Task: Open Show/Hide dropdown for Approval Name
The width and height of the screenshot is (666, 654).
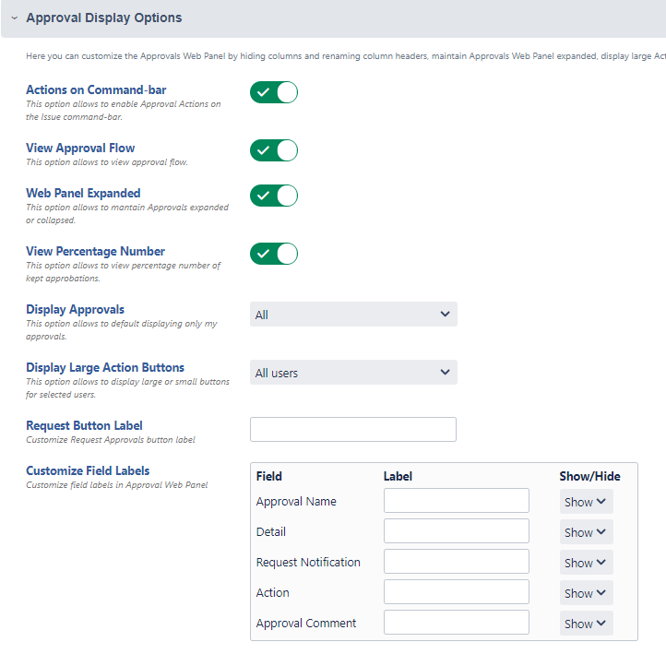Action: point(586,502)
